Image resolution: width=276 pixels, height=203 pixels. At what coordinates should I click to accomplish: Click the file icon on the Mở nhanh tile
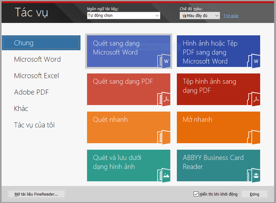254,137
